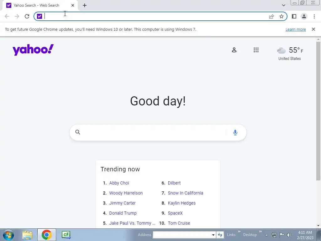This screenshot has width=321, height=241.
Task: Bookmark this tab with star icon
Action: point(282,16)
